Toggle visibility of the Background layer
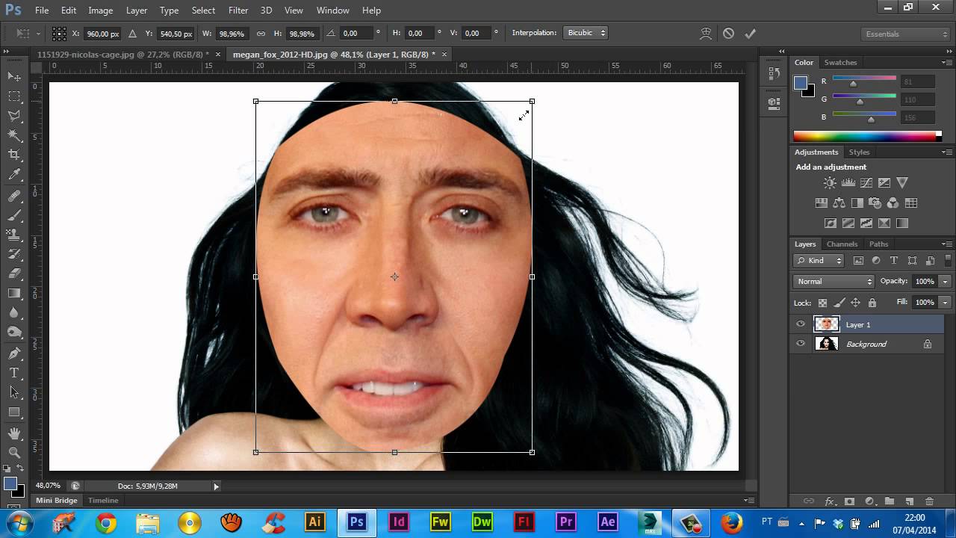This screenshot has width=956, height=538. (801, 344)
